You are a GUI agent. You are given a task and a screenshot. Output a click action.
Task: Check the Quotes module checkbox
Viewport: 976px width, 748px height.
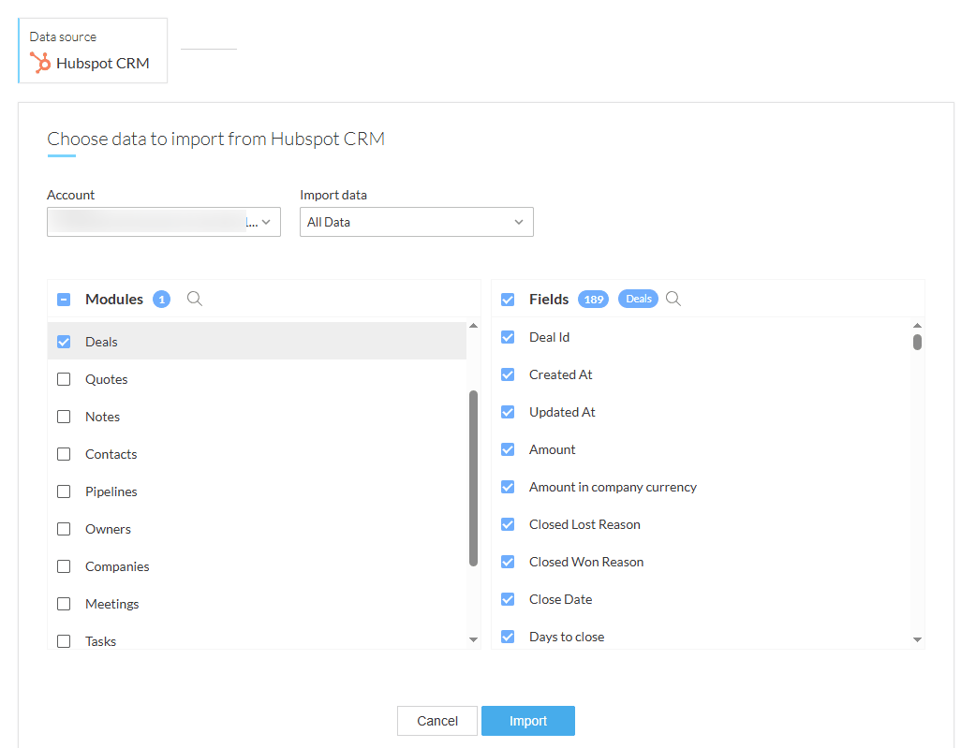64,379
